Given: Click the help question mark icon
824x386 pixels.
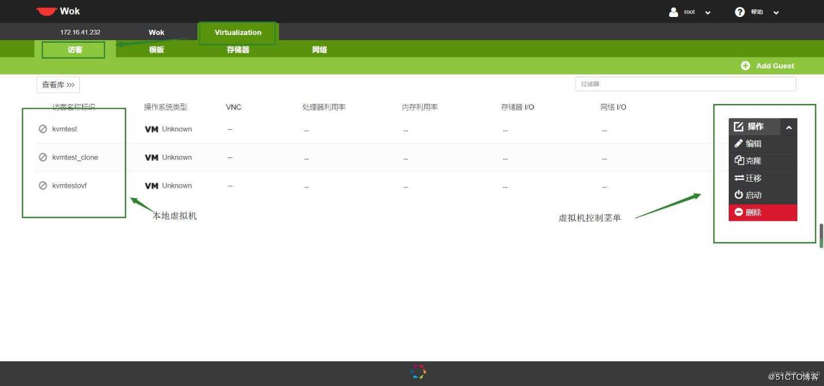Looking at the screenshot, I should (740, 12).
